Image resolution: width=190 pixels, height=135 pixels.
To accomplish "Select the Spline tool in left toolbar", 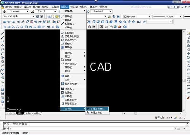I will click(x=3, y=66).
